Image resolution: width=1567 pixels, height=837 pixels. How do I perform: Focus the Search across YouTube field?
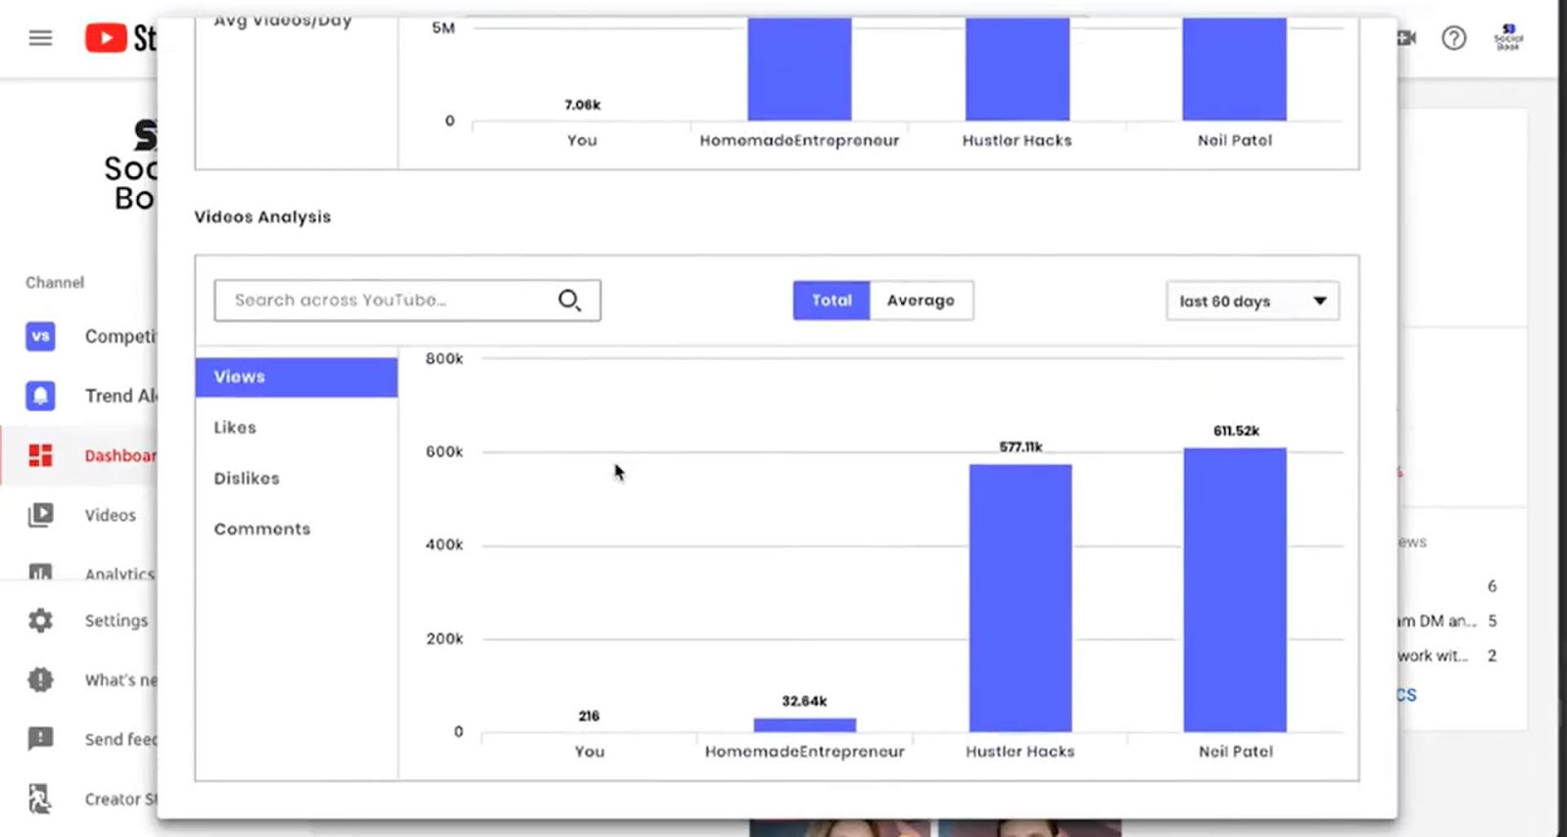click(407, 301)
